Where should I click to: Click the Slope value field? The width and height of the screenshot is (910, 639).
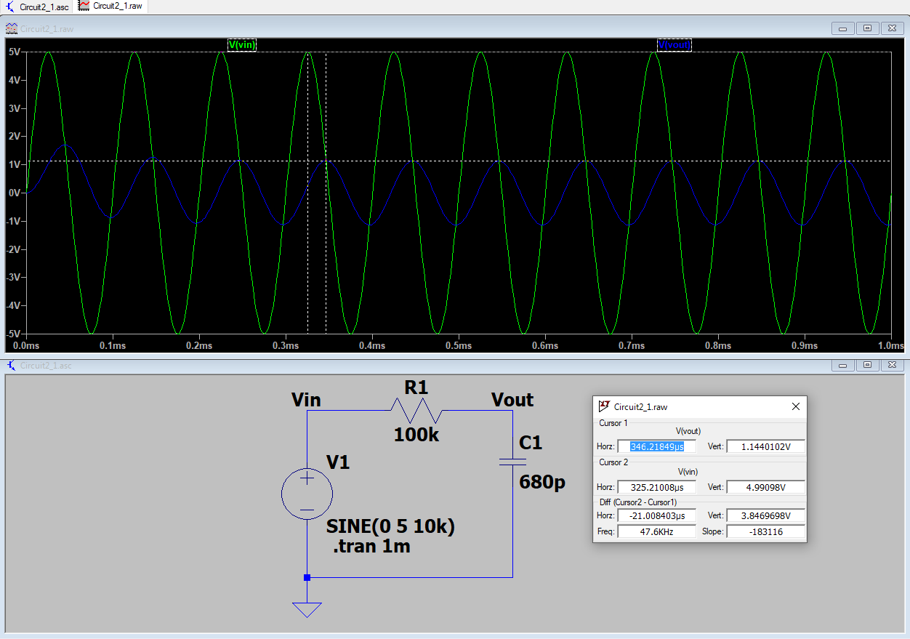765,531
